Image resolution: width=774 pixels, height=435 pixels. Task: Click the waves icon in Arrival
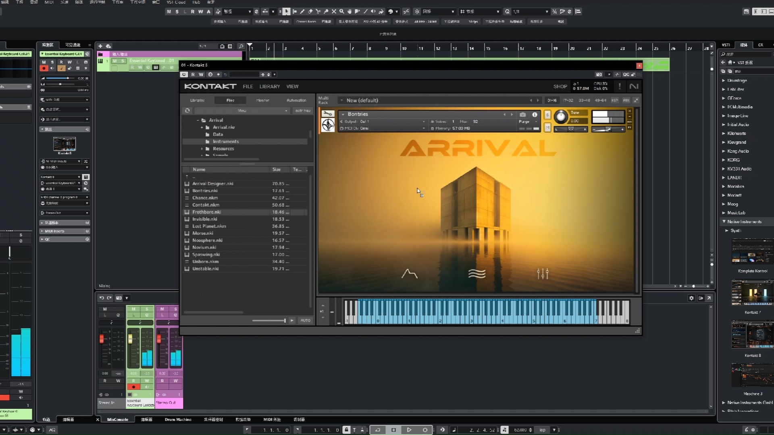476,274
